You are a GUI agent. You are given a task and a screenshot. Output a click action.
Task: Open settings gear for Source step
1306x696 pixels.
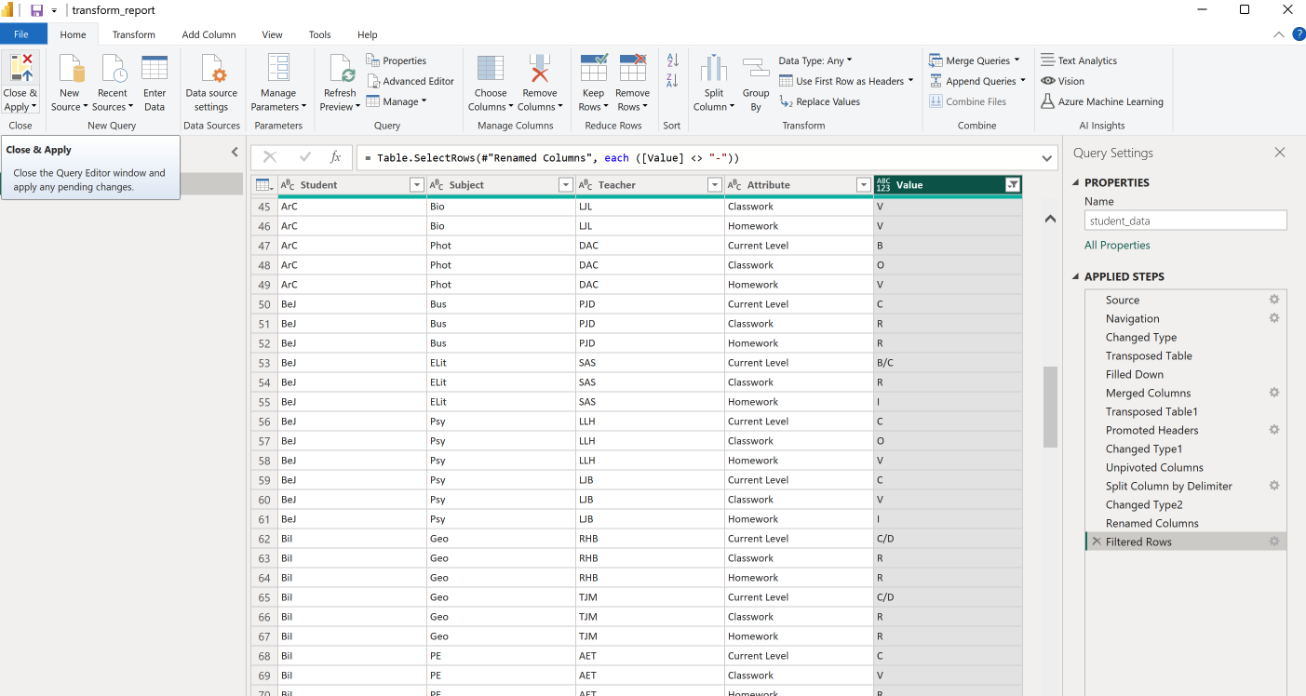coord(1274,300)
